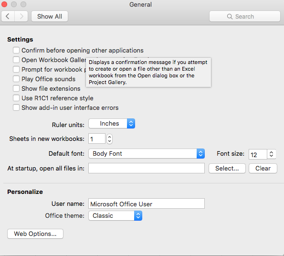
Task: Click the Select... button for startup folder
Action: (227, 168)
